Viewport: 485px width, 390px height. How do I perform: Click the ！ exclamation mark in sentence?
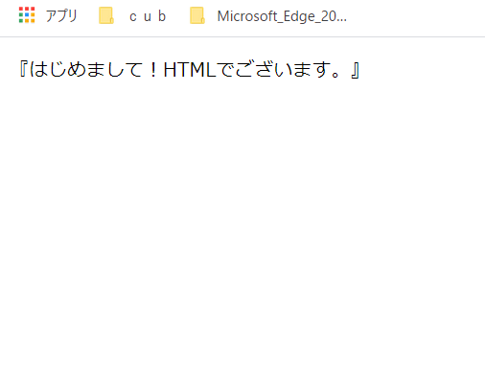click(153, 70)
